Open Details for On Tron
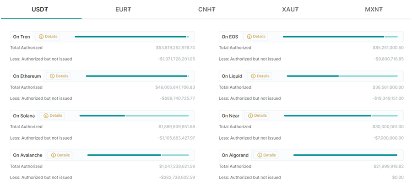 51,37
